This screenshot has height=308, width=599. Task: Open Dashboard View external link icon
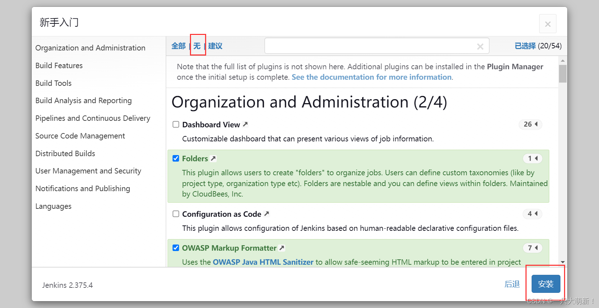[245, 124]
